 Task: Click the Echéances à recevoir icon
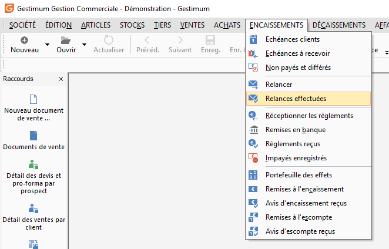pos(253,53)
